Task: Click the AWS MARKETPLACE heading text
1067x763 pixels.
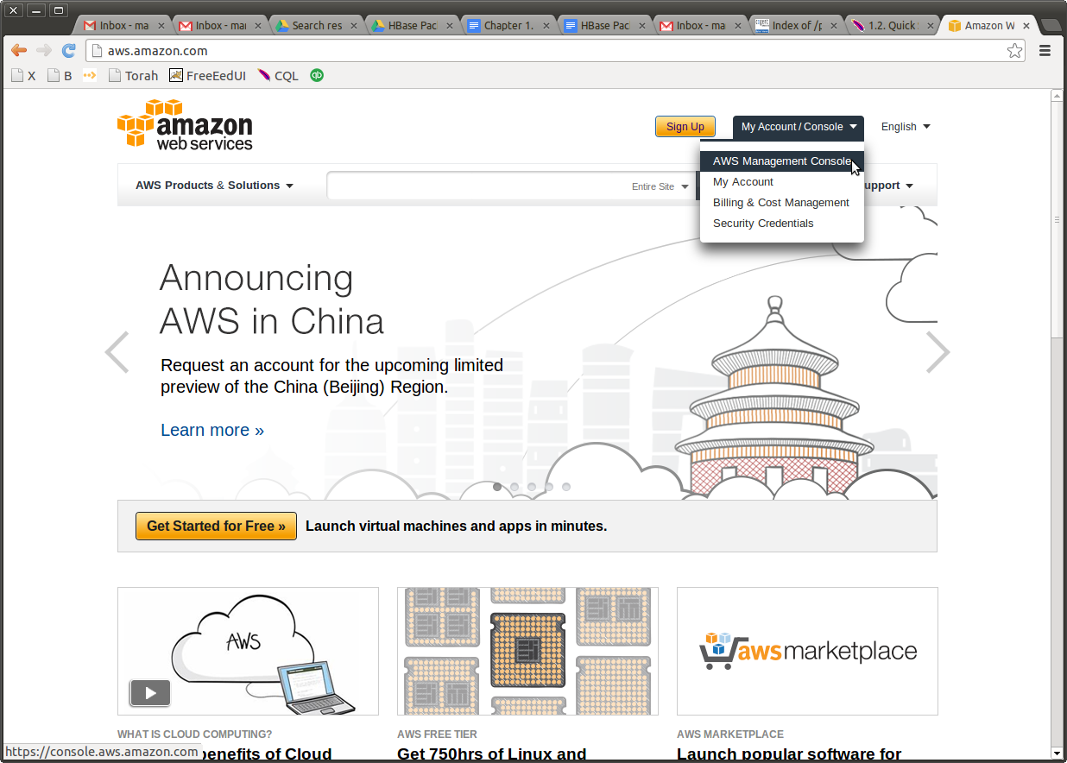Action: pyautogui.click(x=730, y=735)
